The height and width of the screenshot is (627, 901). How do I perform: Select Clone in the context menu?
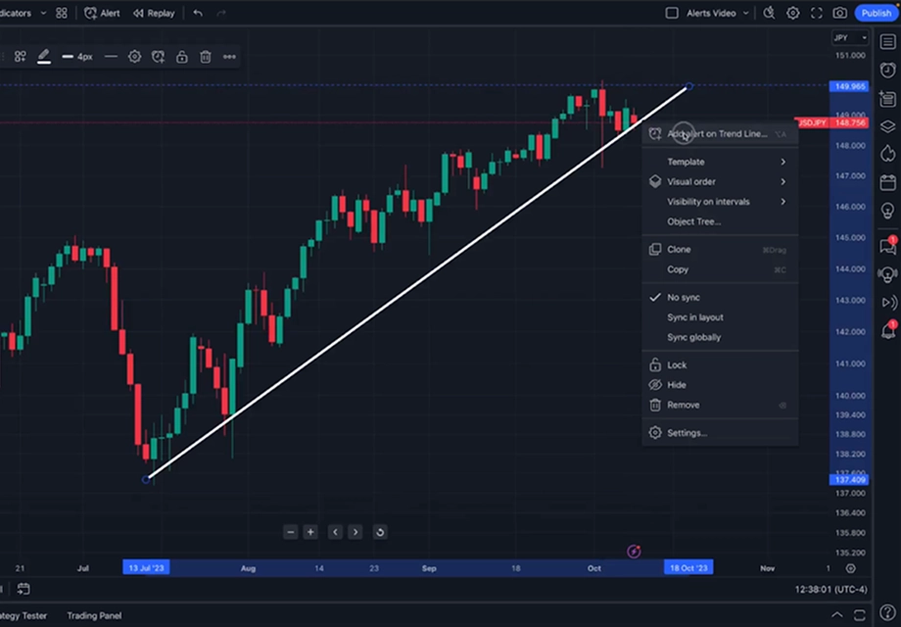[720, 250]
